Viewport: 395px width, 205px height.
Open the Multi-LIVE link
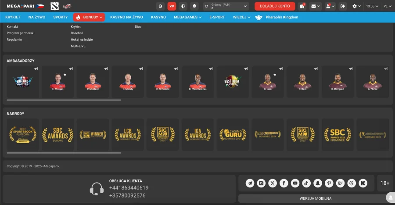pos(78,46)
